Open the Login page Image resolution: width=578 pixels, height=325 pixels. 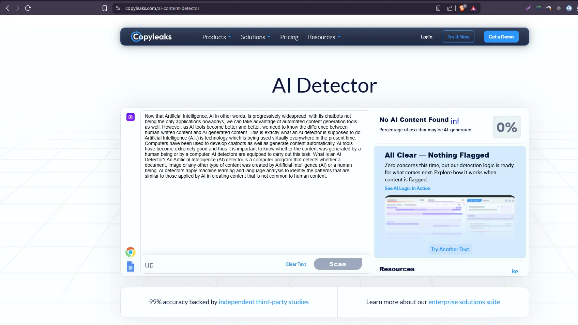click(x=426, y=36)
